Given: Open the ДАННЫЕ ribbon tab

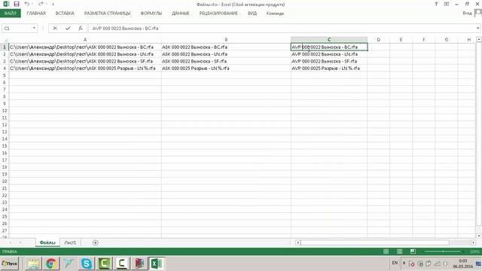Looking at the screenshot, I should pyautogui.click(x=181, y=14).
